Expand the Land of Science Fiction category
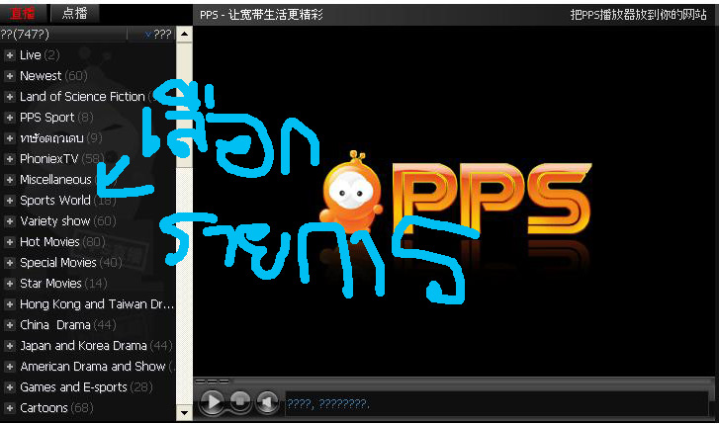This screenshot has height=424, width=719. pyautogui.click(x=9, y=97)
